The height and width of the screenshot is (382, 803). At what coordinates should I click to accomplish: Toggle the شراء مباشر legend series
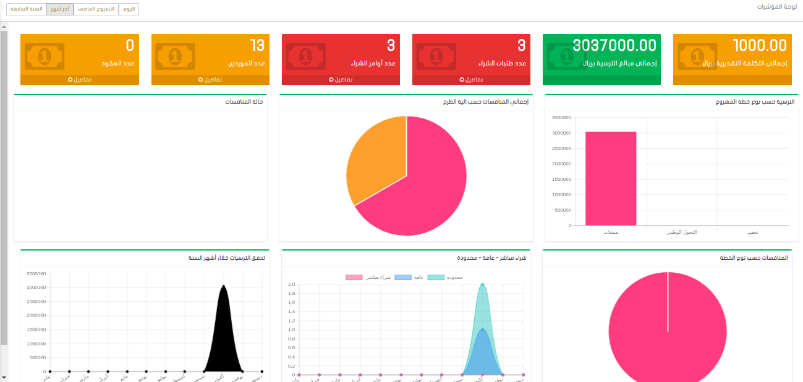(x=354, y=278)
